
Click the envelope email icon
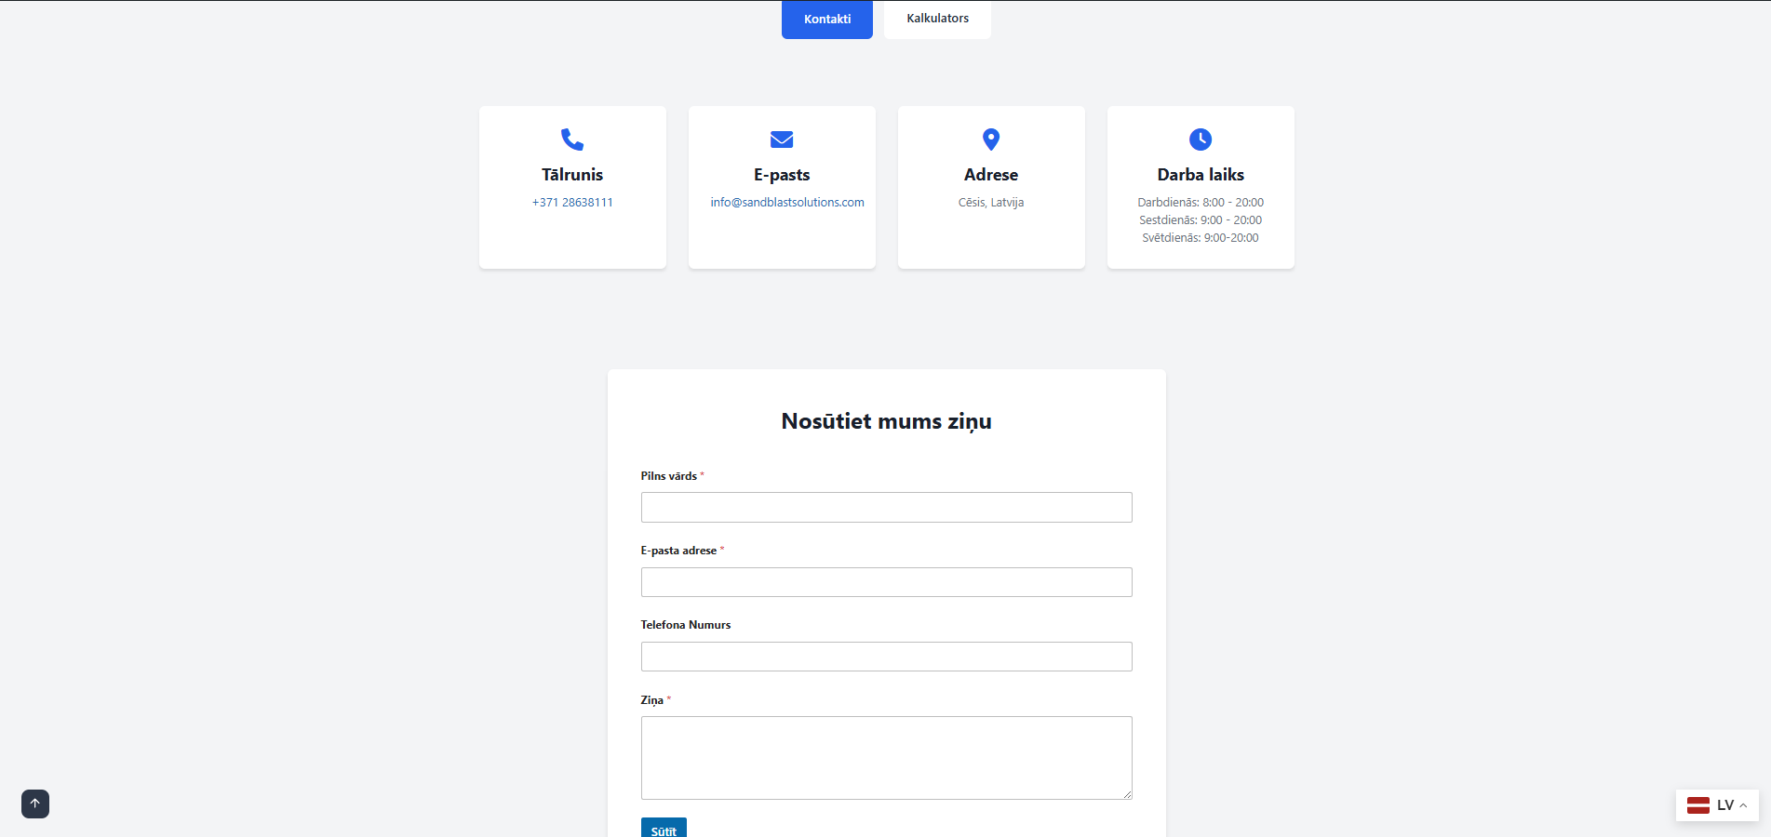click(x=782, y=139)
